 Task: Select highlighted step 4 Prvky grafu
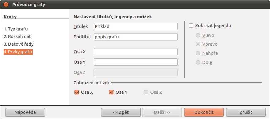pos(18,52)
